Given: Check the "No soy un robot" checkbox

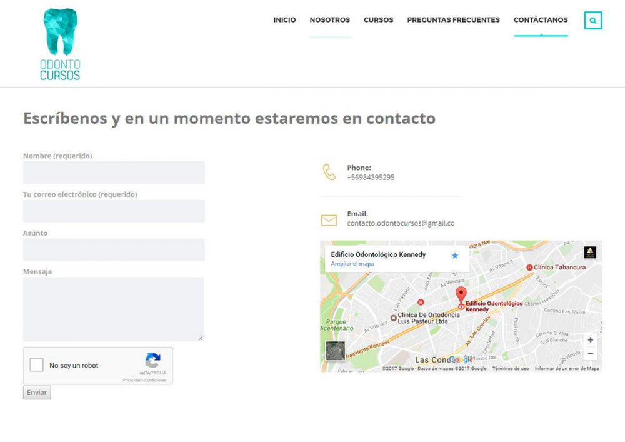Looking at the screenshot, I should (37, 365).
